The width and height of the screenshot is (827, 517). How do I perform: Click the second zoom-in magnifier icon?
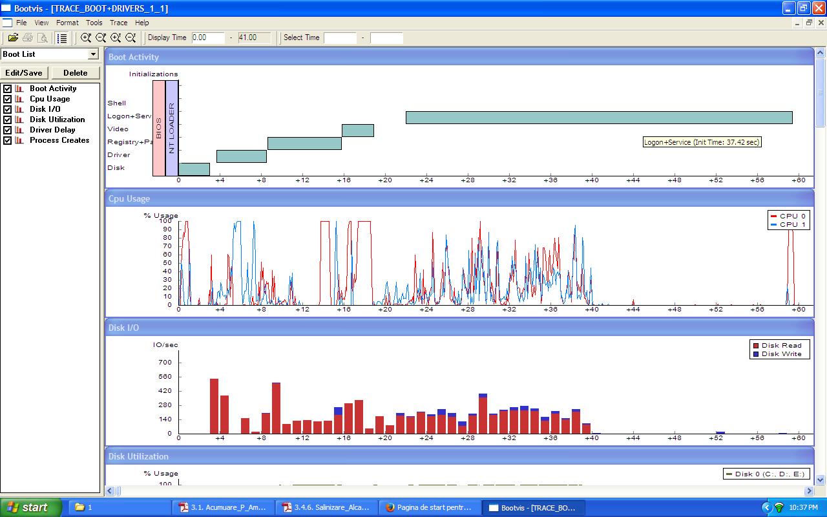click(x=116, y=38)
